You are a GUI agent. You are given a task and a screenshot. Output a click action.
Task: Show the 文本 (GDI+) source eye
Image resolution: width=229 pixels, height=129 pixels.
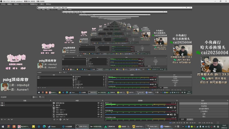click(x=98, y=112)
